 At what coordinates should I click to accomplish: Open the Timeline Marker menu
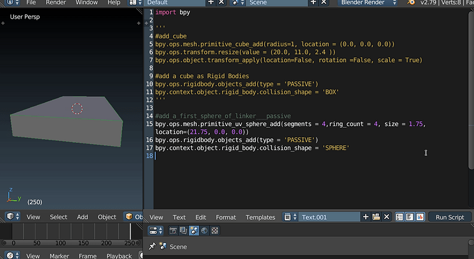click(x=59, y=256)
